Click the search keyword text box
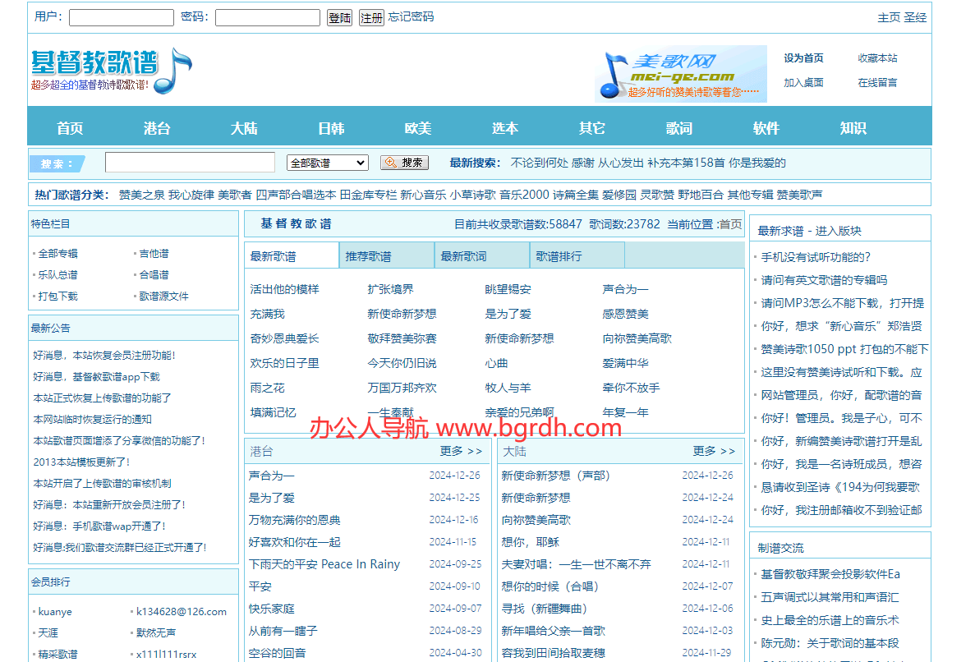 point(190,163)
